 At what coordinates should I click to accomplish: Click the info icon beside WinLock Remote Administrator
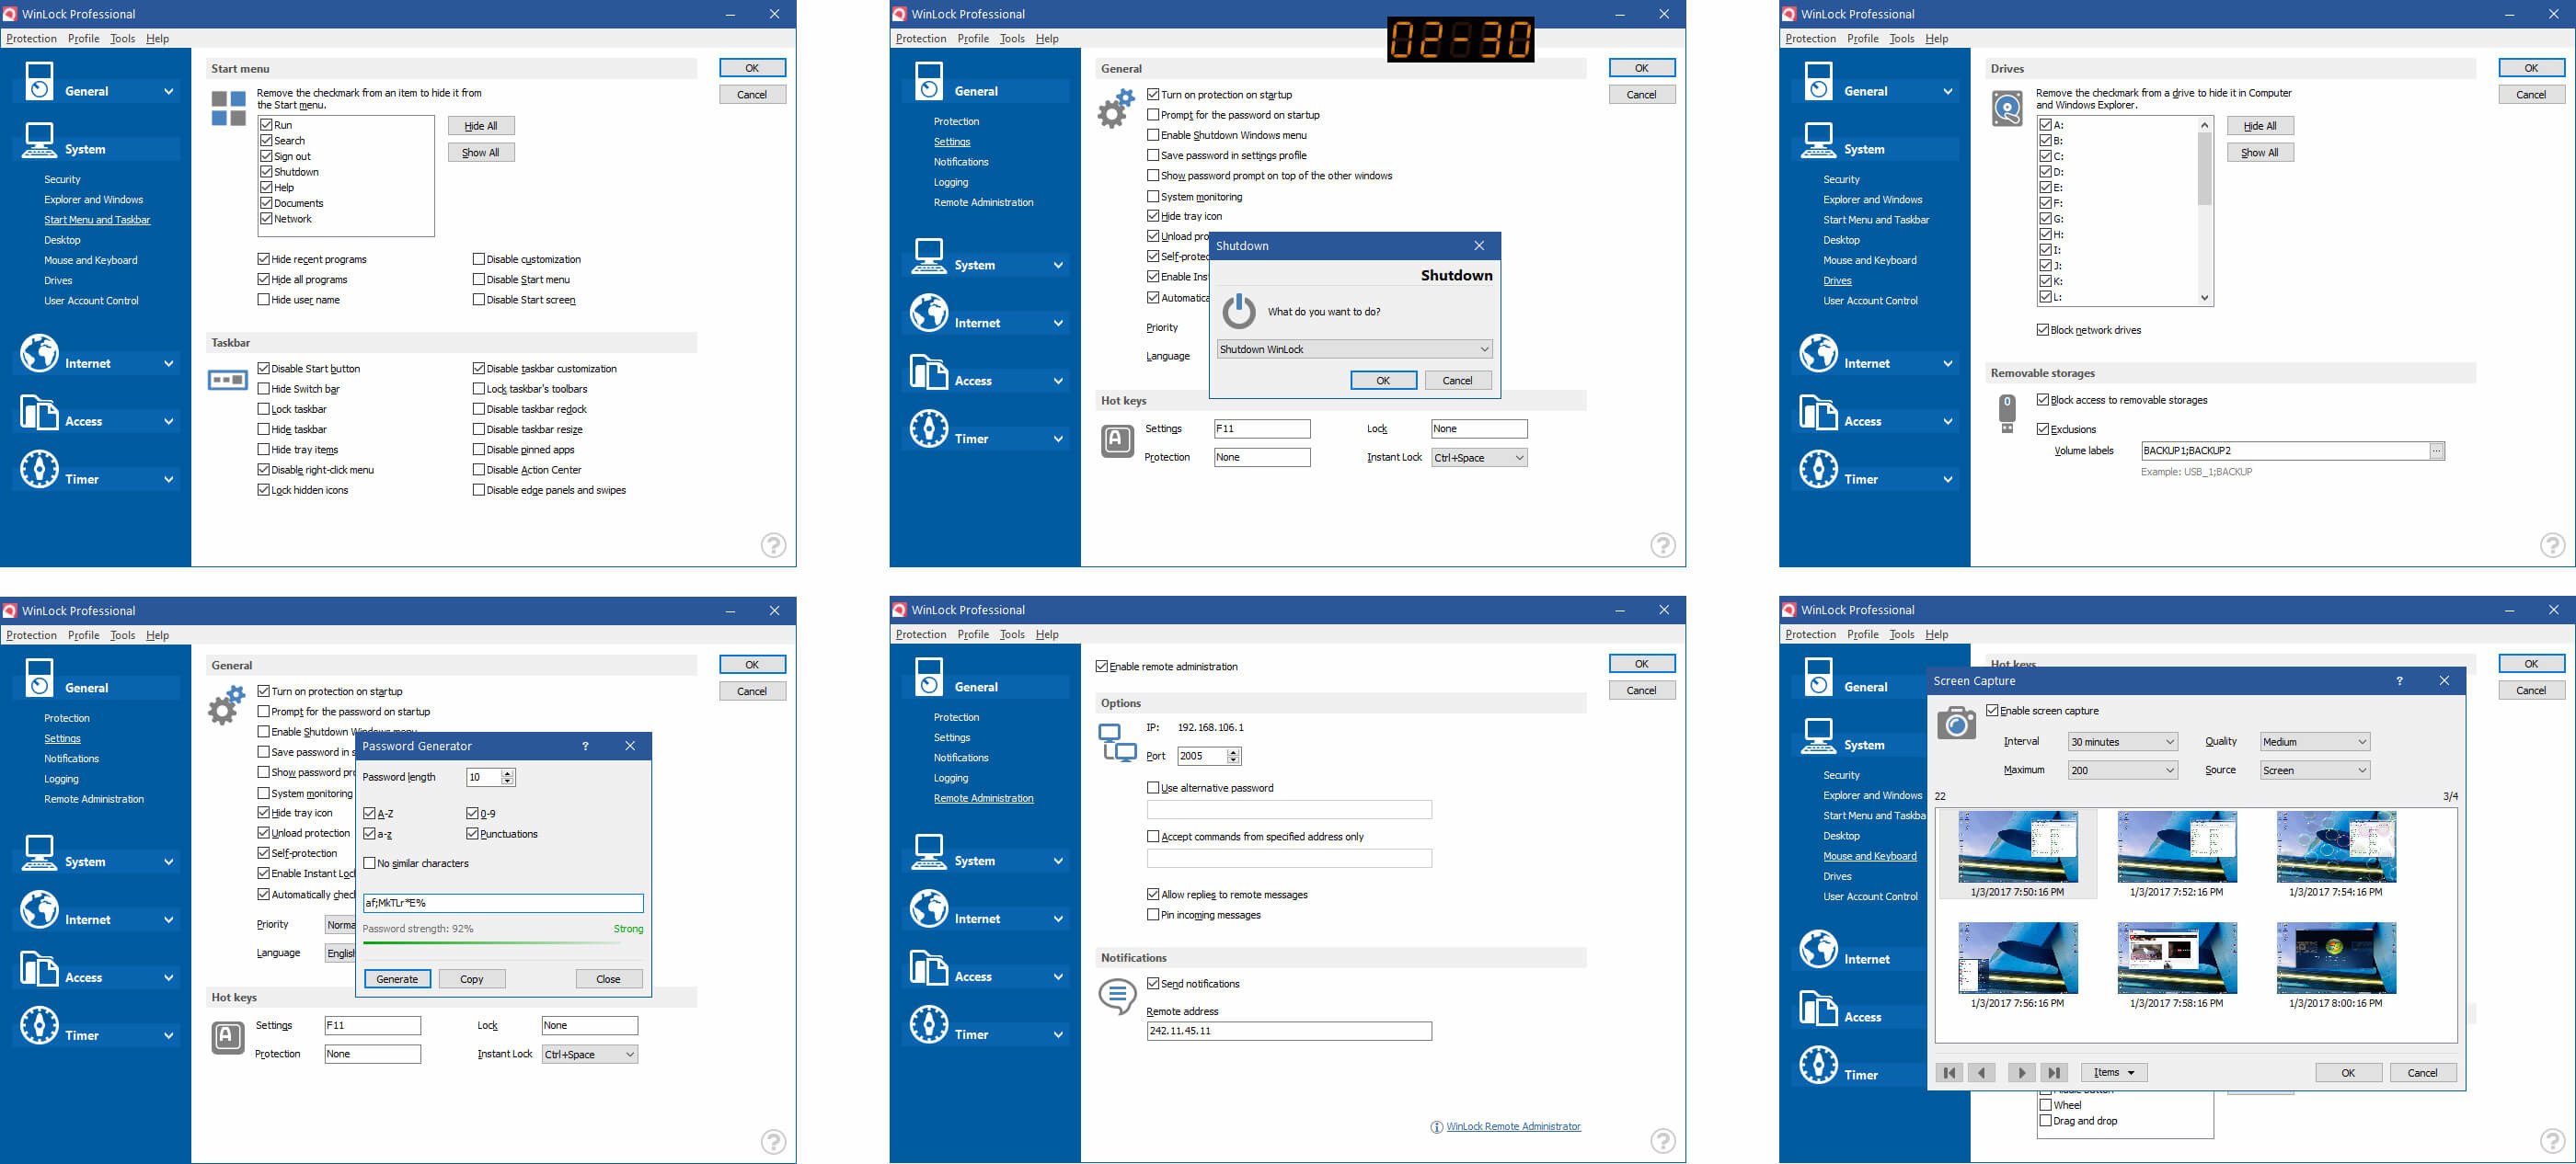tap(1436, 1127)
